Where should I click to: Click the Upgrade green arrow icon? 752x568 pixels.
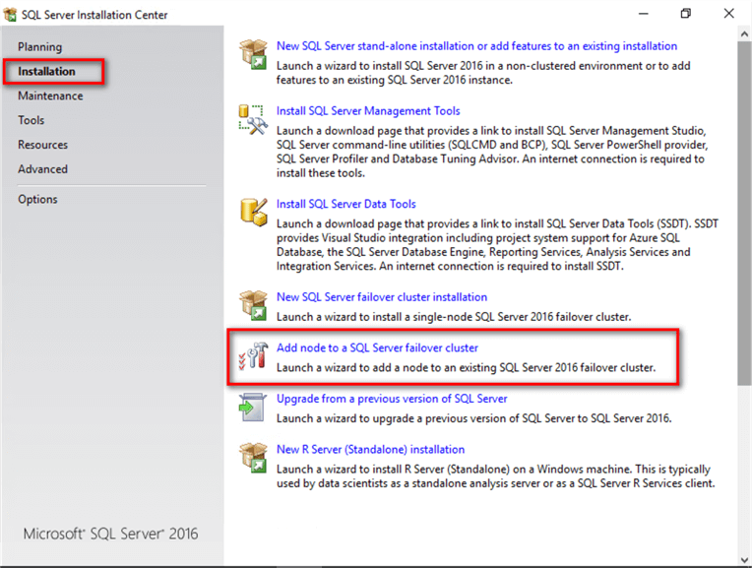(x=253, y=407)
